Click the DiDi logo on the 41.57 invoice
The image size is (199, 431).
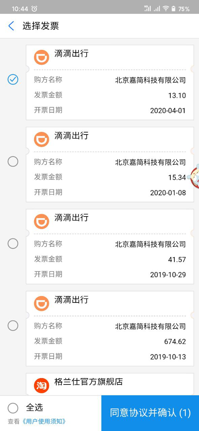[x=41, y=221]
